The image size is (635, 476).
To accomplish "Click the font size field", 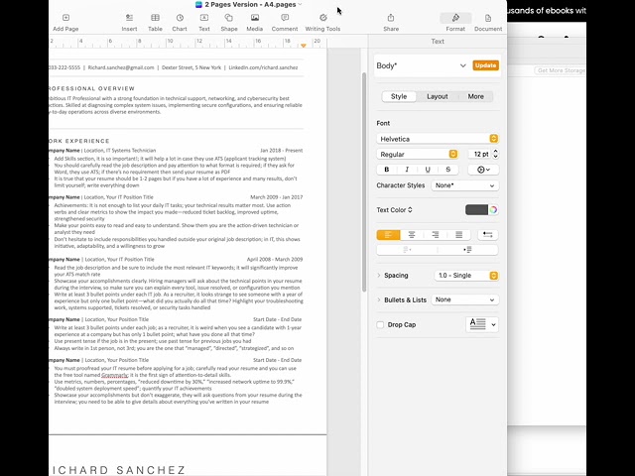I will [x=478, y=155].
